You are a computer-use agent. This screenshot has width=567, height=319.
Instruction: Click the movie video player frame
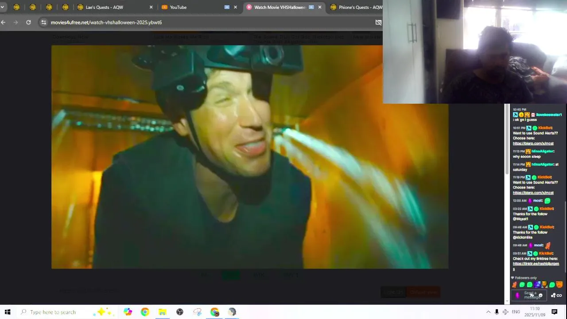pyautogui.click(x=250, y=157)
